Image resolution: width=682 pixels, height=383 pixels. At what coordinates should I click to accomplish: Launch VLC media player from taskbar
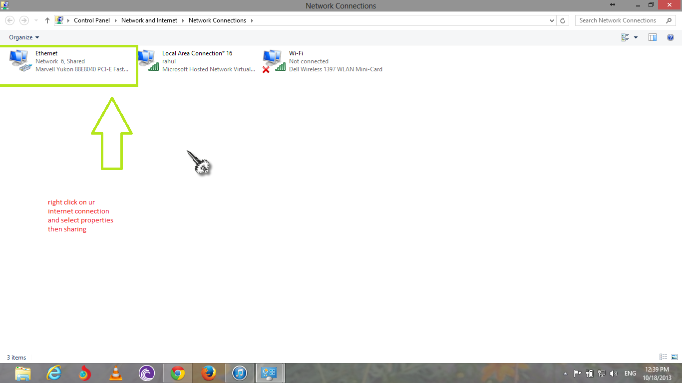click(x=116, y=373)
